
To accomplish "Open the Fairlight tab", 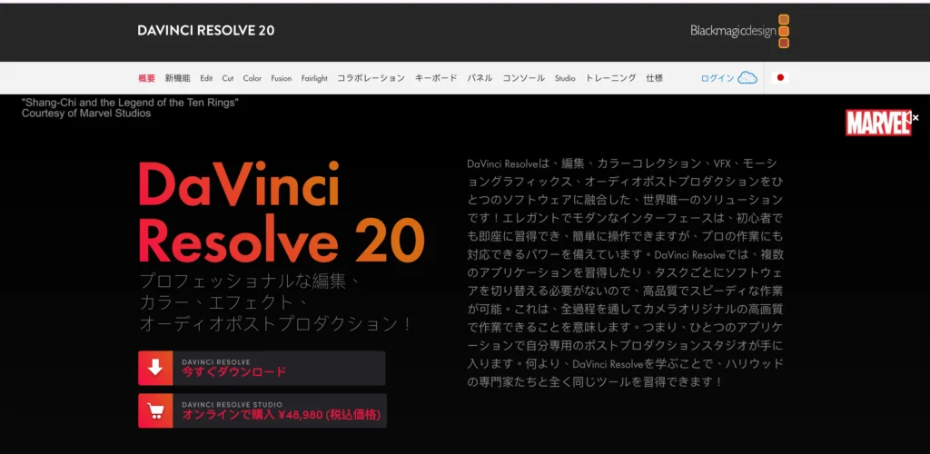I will (x=314, y=78).
